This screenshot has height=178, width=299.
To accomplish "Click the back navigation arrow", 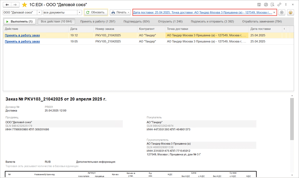I will click(7, 5).
